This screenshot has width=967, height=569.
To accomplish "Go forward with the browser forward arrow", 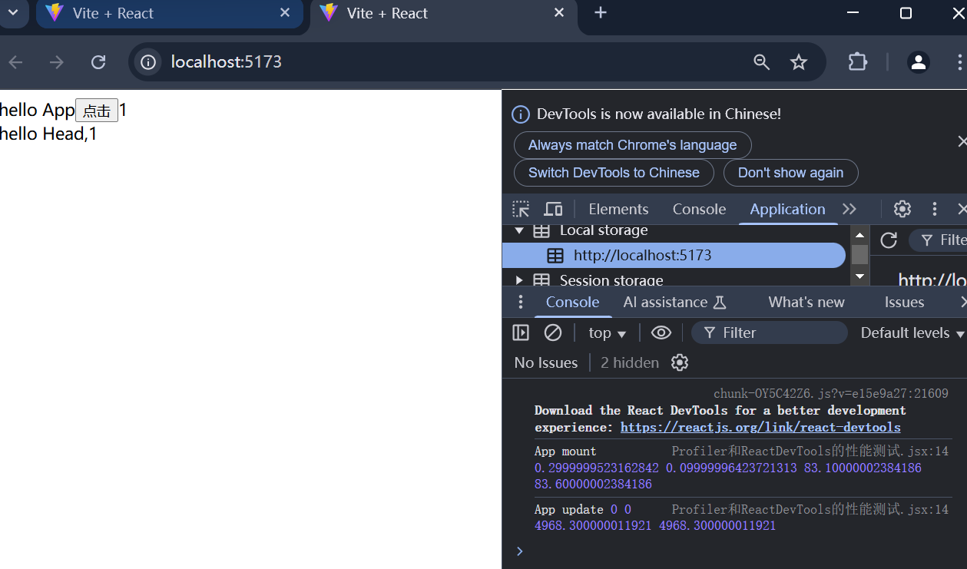I will 56,62.
